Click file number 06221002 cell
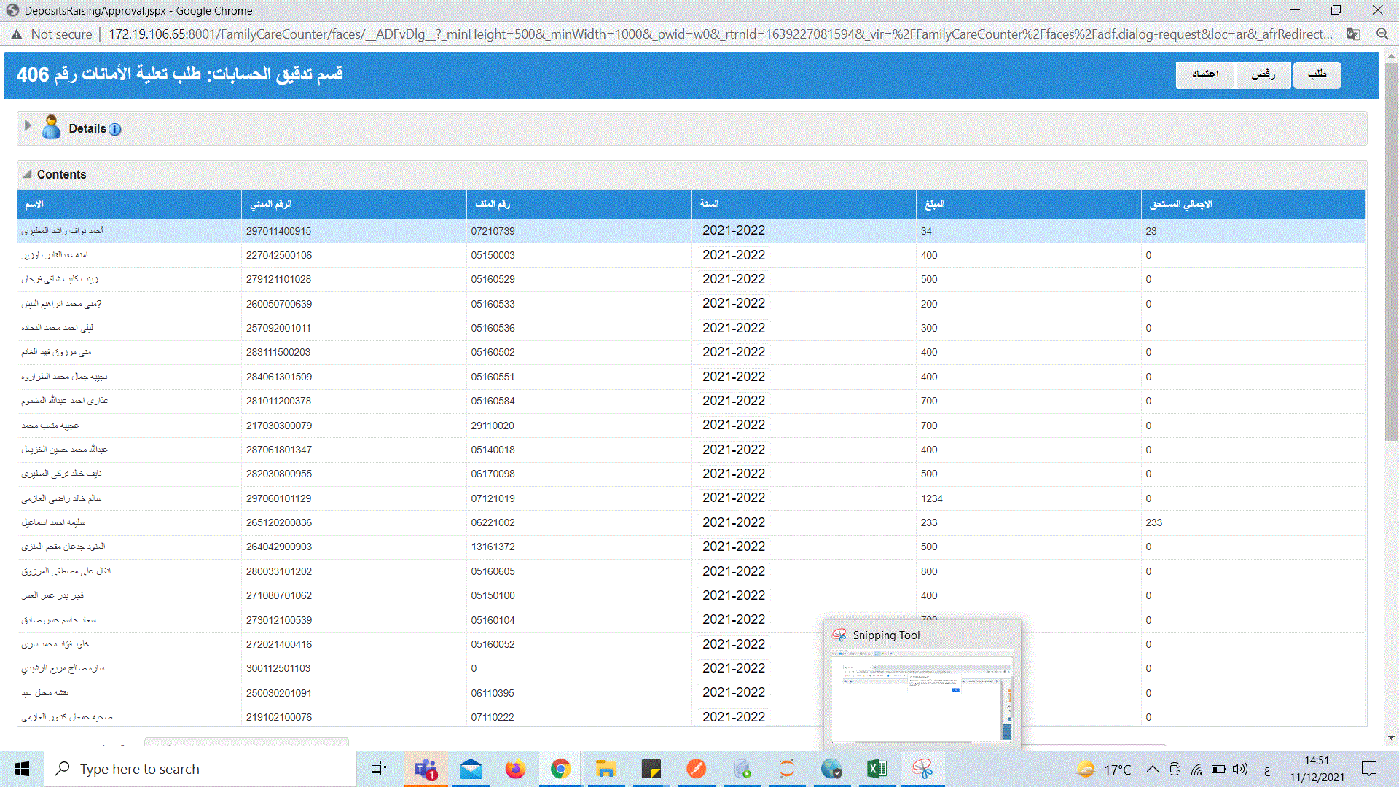 pos(579,522)
